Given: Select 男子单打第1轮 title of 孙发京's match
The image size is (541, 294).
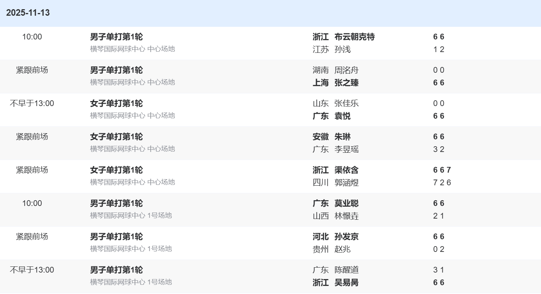Looking at the screenshot, I should pyautogui.click(x=117, y=237).
